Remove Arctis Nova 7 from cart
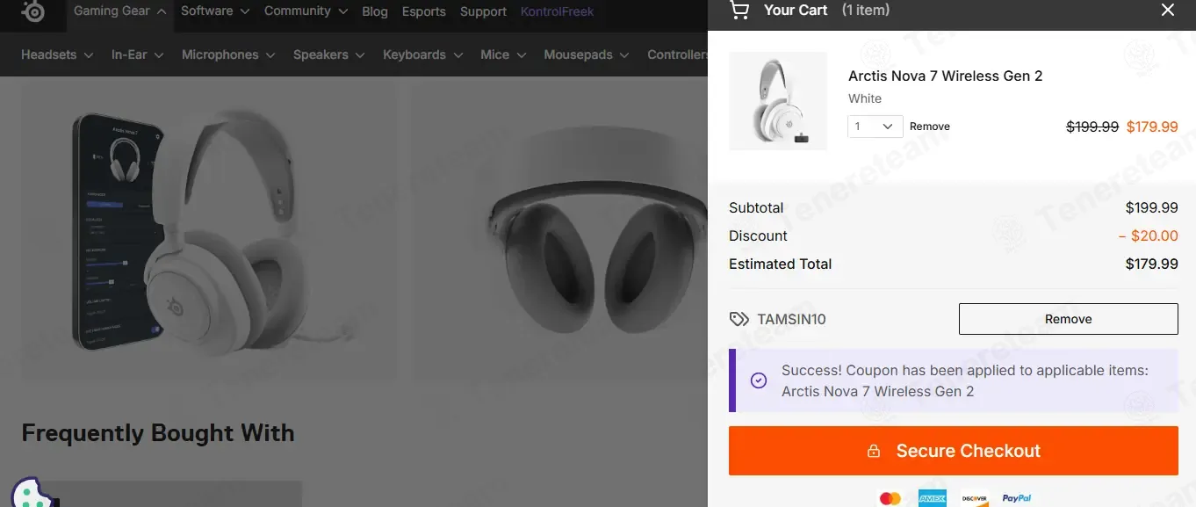Viewport: 1196px width, 507px height. [x=930, y=127]
